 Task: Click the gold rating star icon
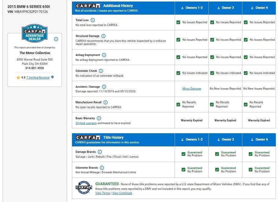tap(18, 78)
